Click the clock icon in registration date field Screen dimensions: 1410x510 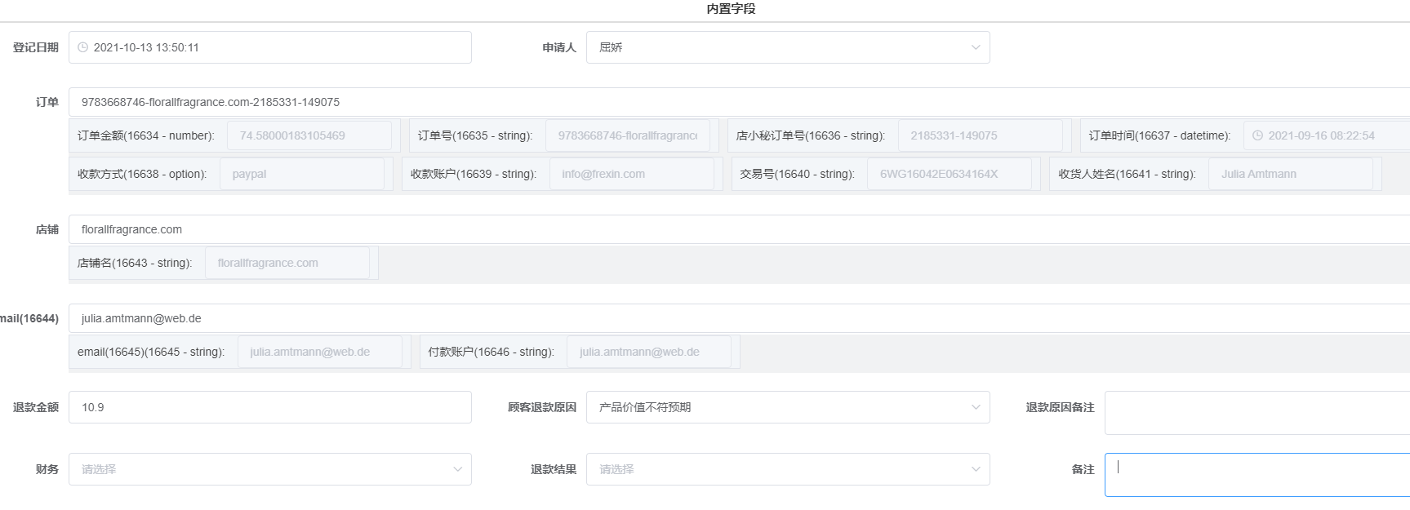click(82, 47)
